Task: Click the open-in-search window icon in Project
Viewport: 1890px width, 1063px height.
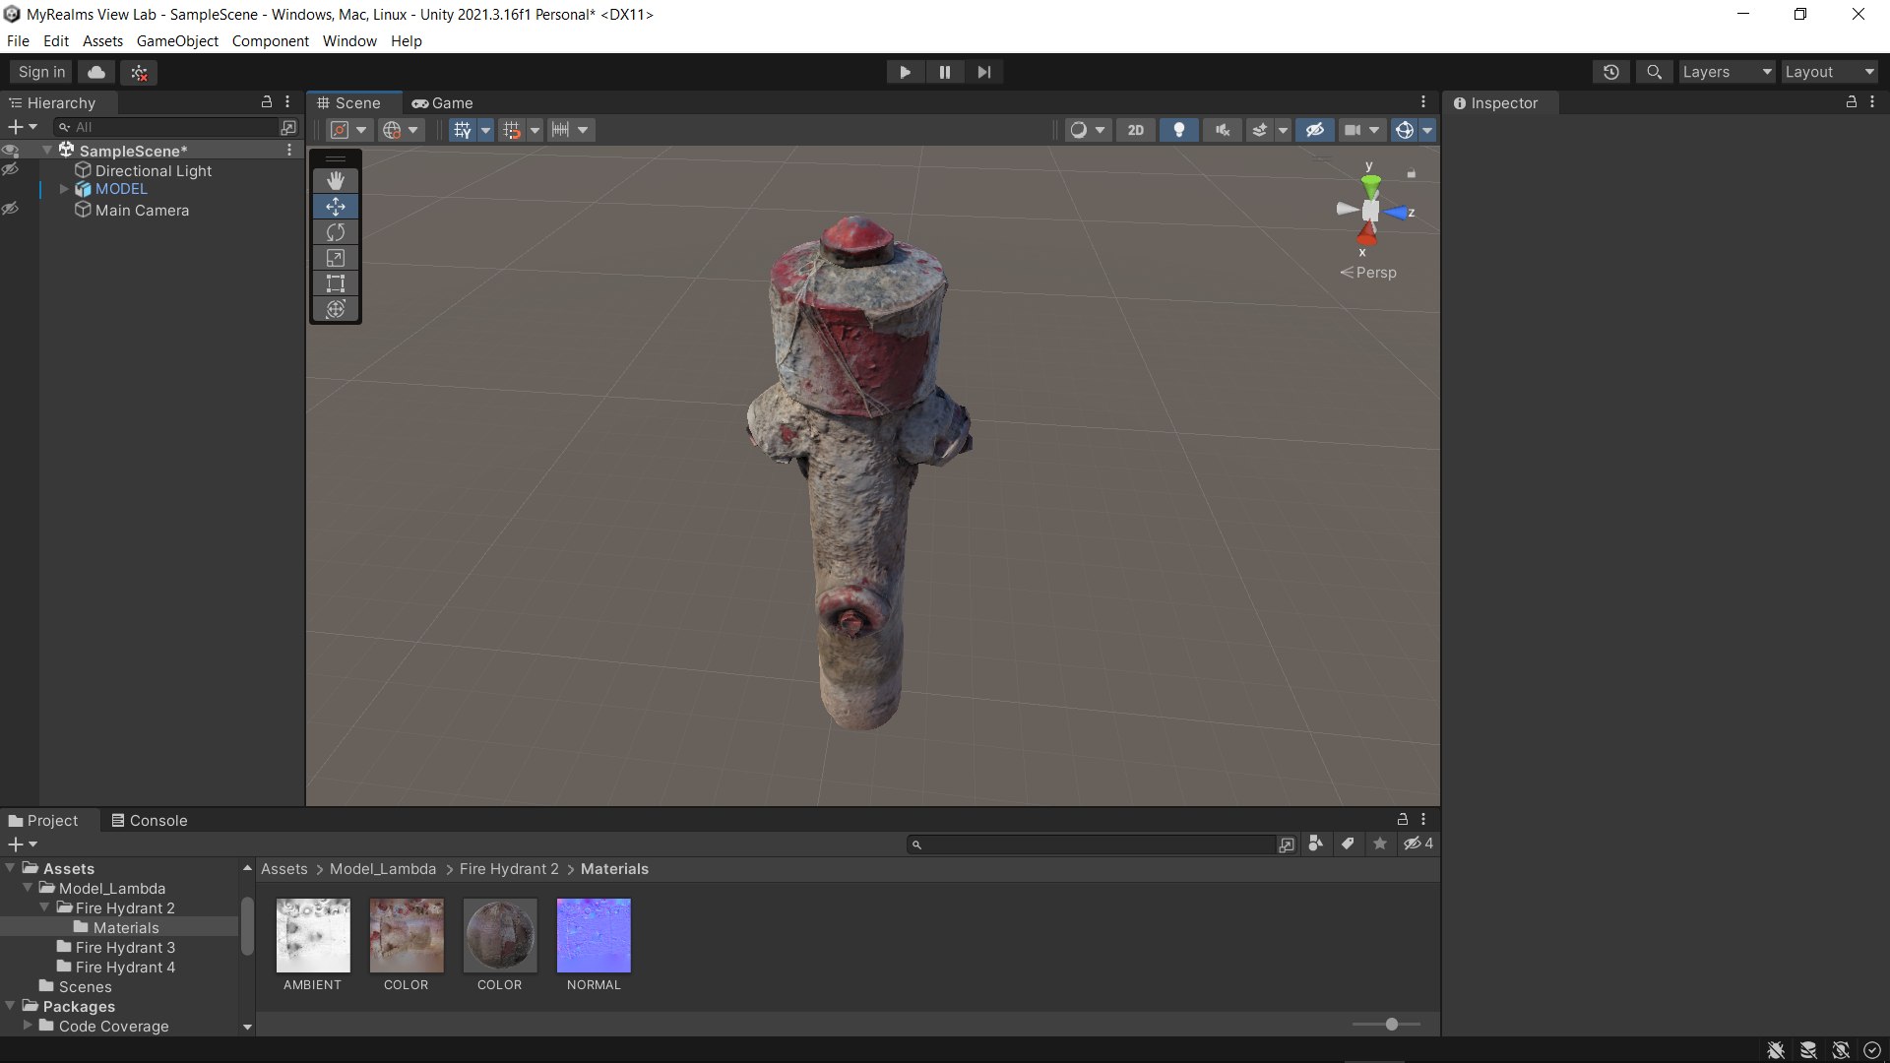Action: coord(1287,844)
